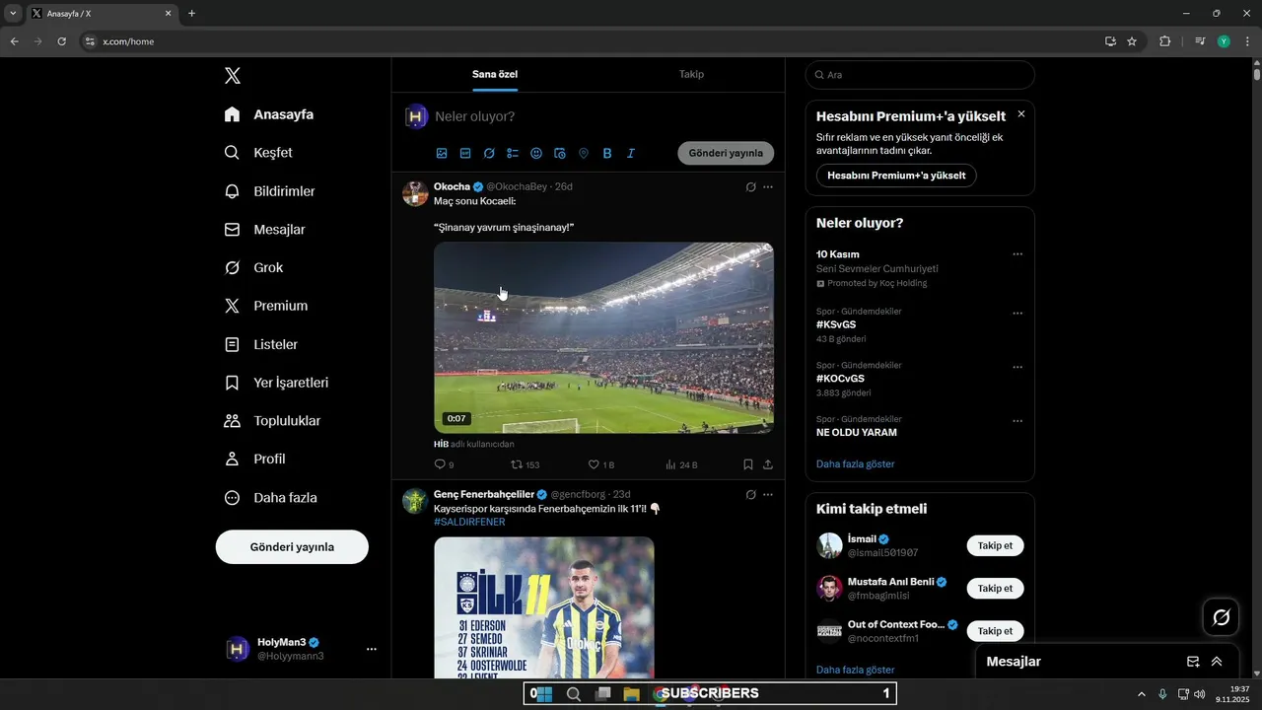Add media image icon in composer
Image resolution: width=1262 pixels, height=710 pixels.
(x=442, y=153)
